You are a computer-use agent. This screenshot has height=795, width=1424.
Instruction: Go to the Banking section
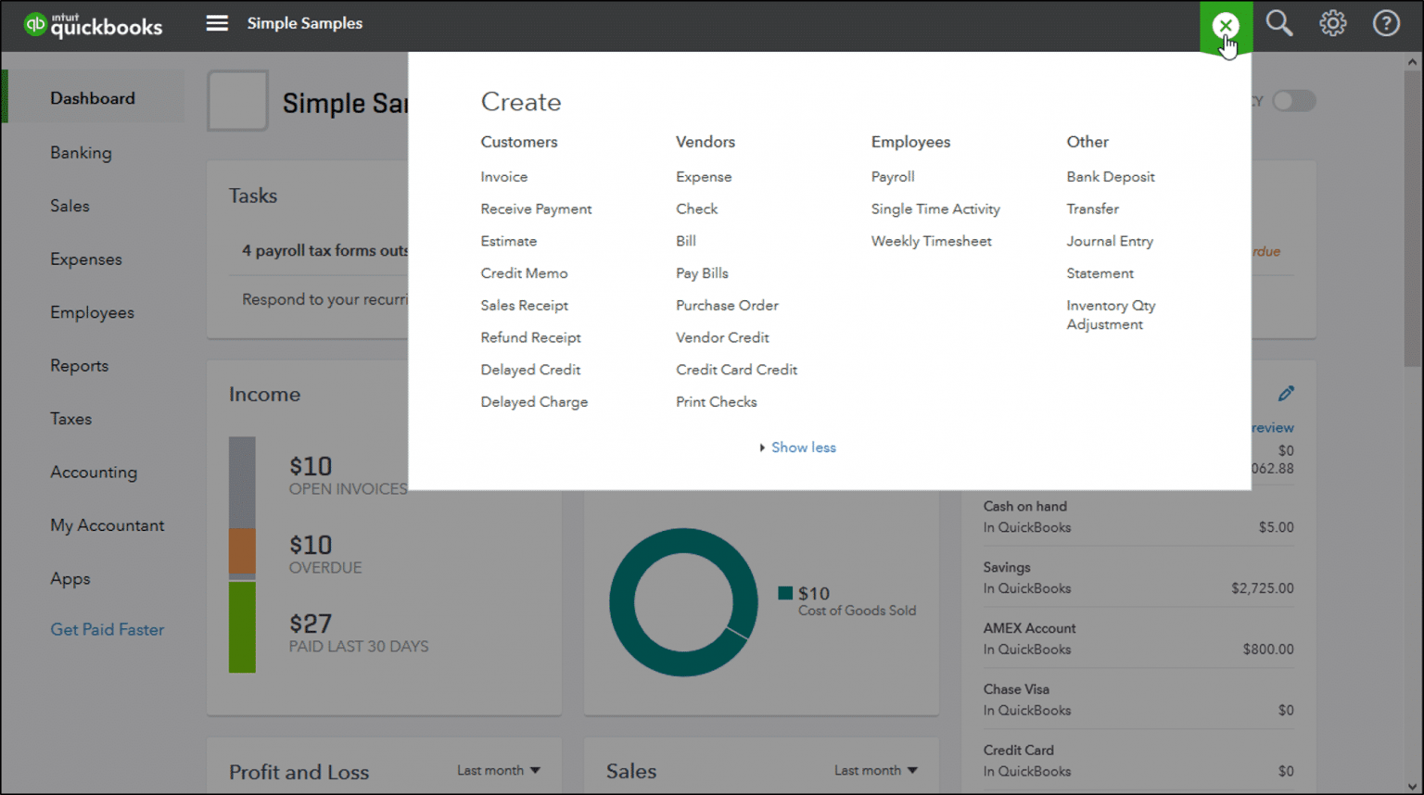81,152
